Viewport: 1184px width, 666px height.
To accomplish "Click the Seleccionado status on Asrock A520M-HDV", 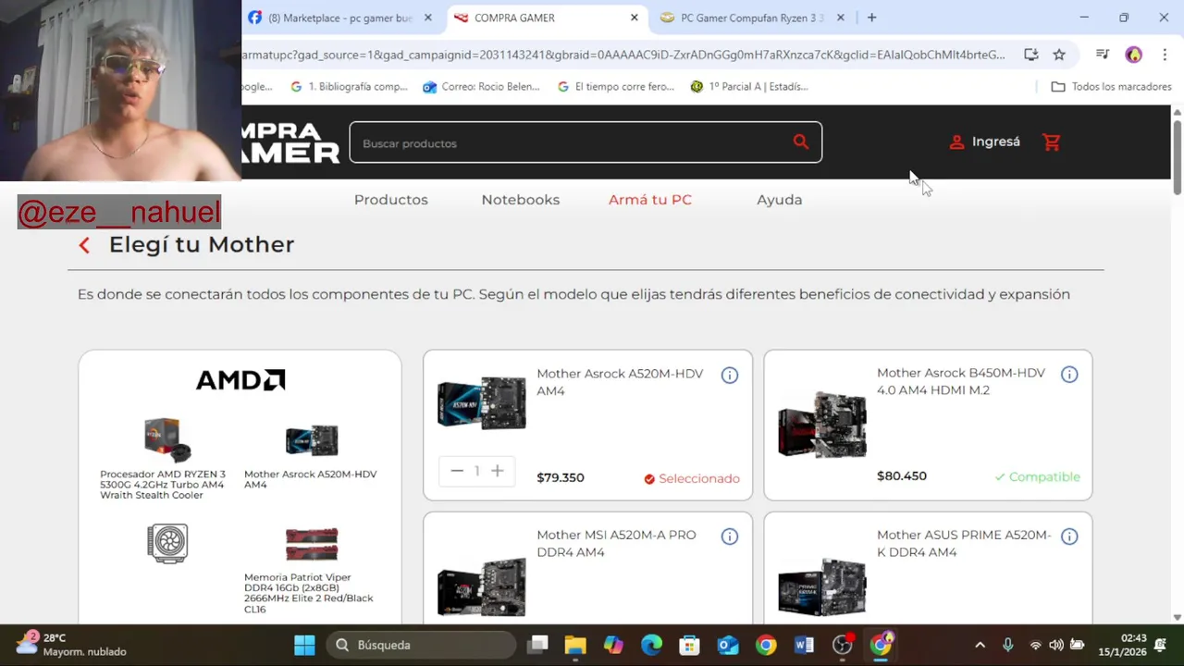I will 692,478.
